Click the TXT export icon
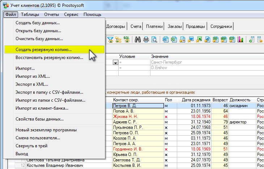264x169 pixels. point(224,39)
